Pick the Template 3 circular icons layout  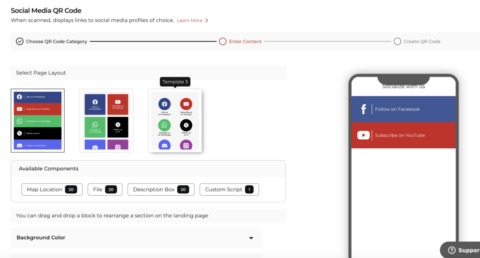(x=175, y=121)
